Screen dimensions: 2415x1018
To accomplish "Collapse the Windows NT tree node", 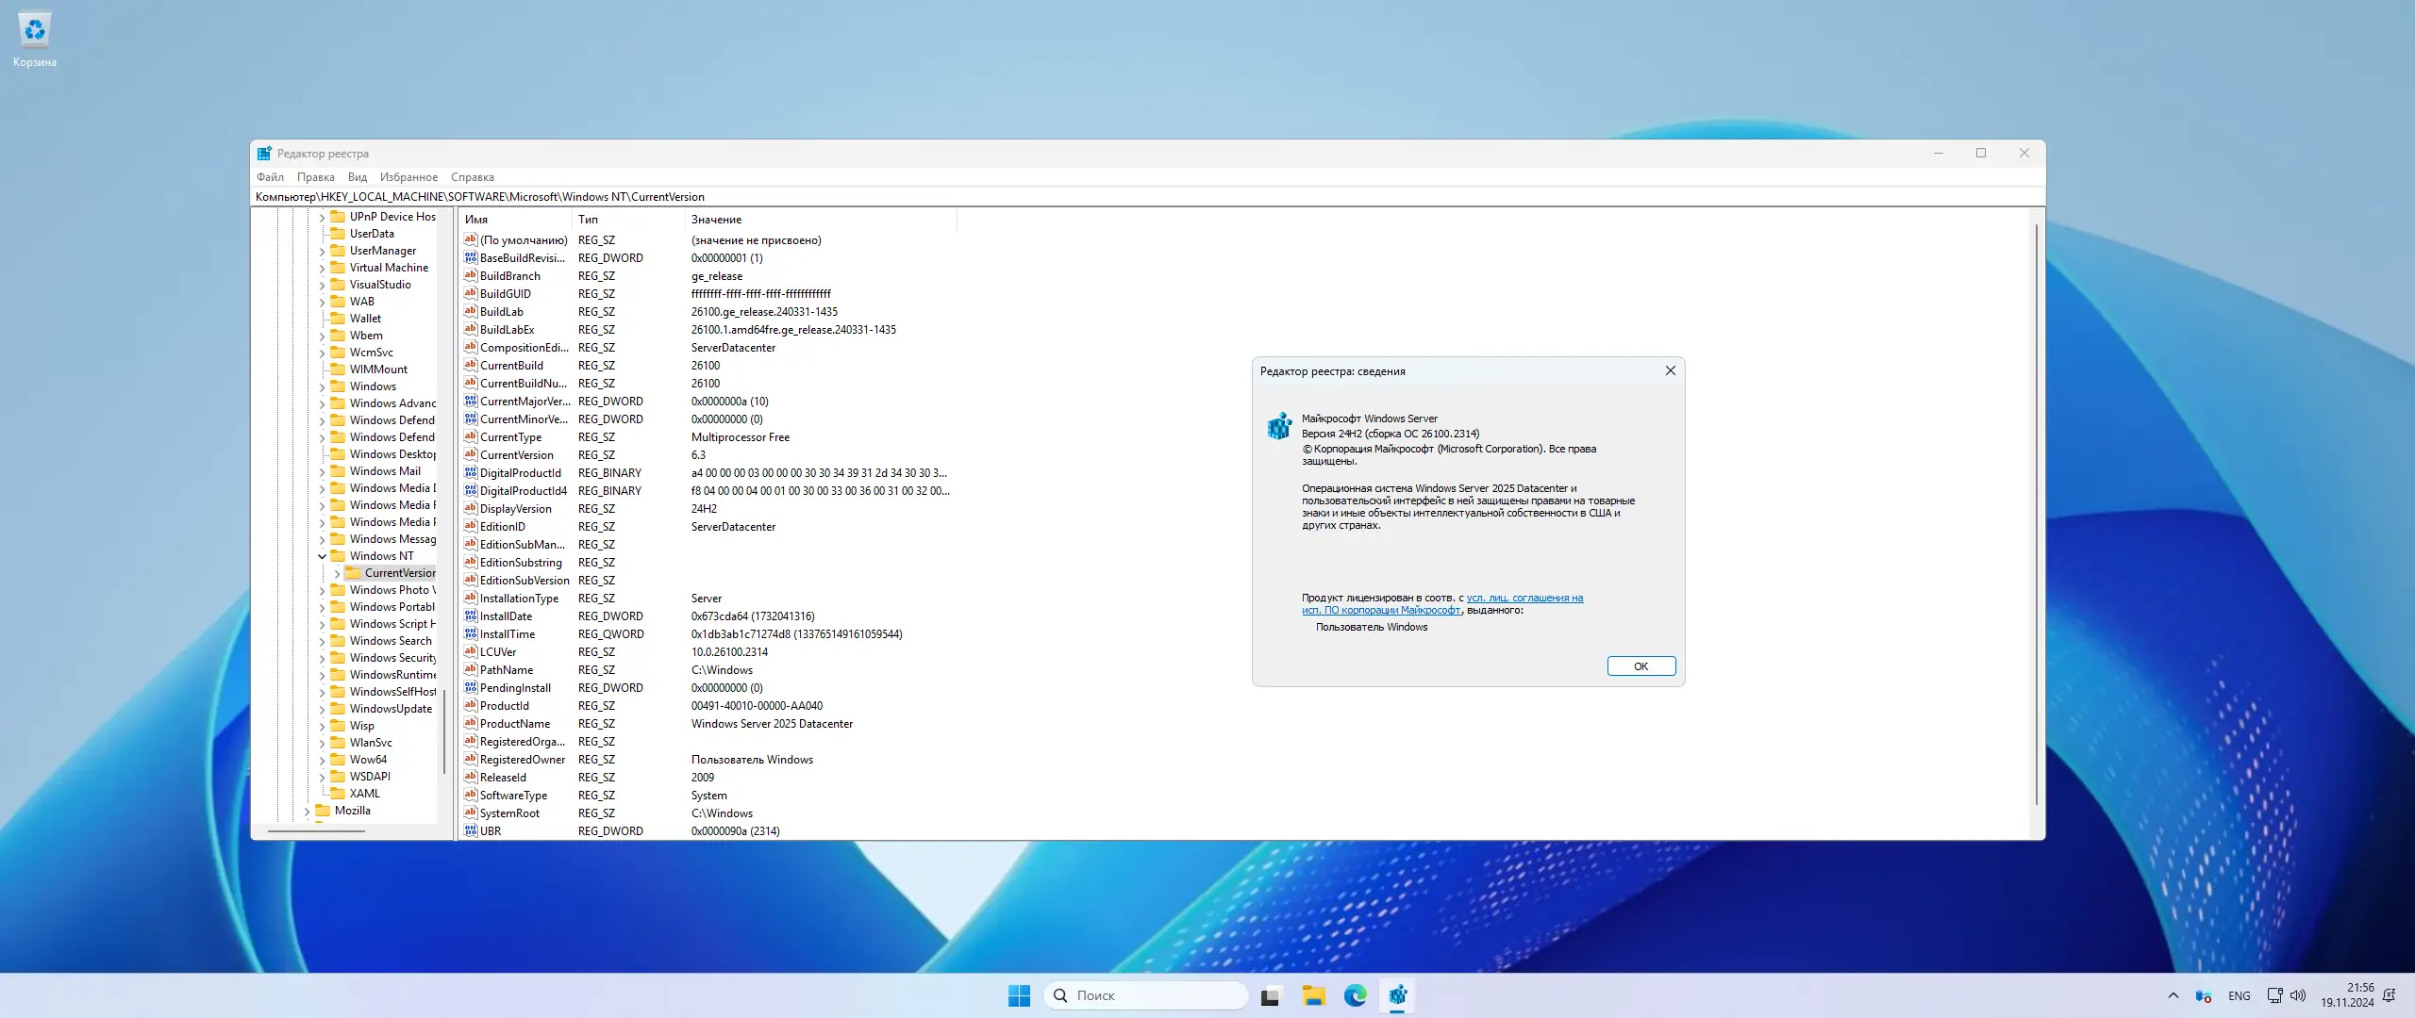I will [322, 556].
